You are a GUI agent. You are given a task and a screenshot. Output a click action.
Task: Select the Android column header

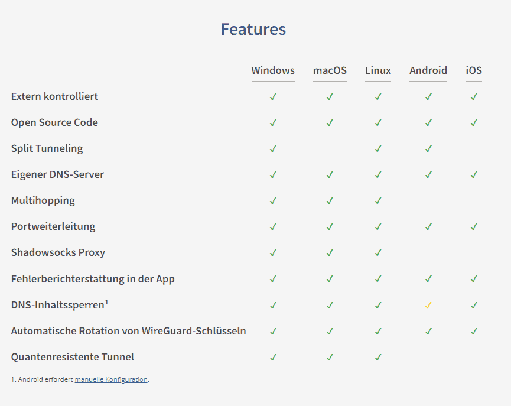point(428,70)
